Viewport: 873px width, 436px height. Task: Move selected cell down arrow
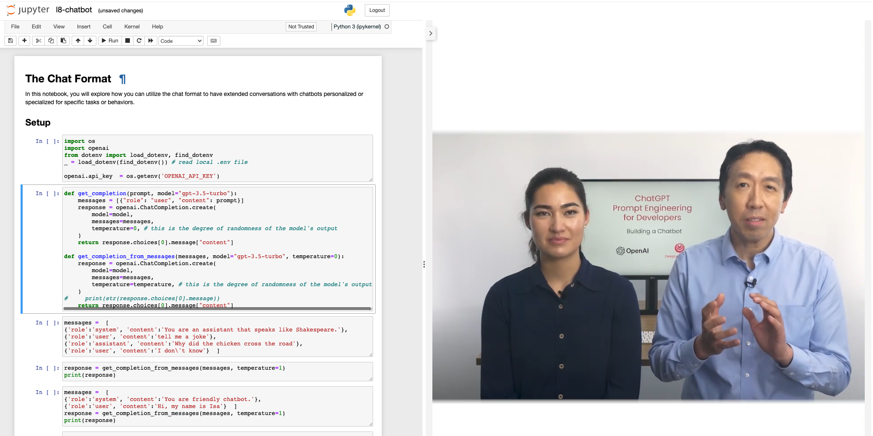coord(90,41)
